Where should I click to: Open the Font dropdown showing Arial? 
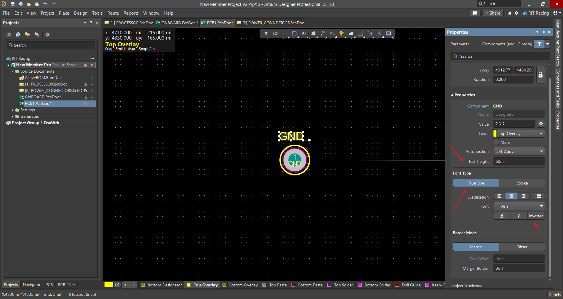[519, 206]
